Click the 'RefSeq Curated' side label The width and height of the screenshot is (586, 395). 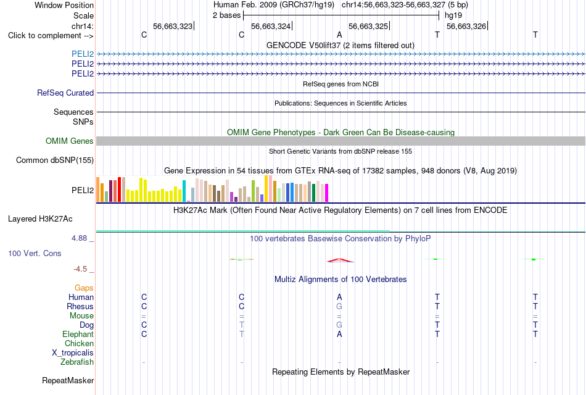[65, 93]
